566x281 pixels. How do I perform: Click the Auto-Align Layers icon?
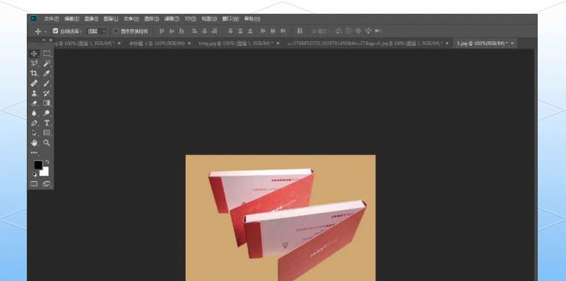pos(299,31)
